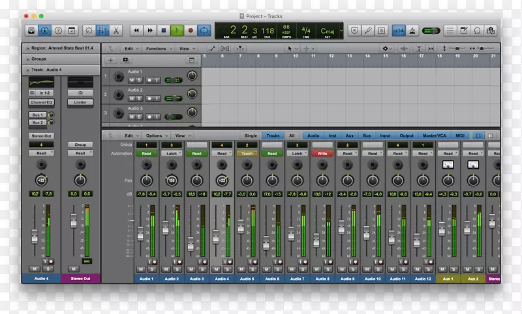Screen dimensions: 522x314
Task: Open the mixer Options menu
Action: click(x=155, y=136)
